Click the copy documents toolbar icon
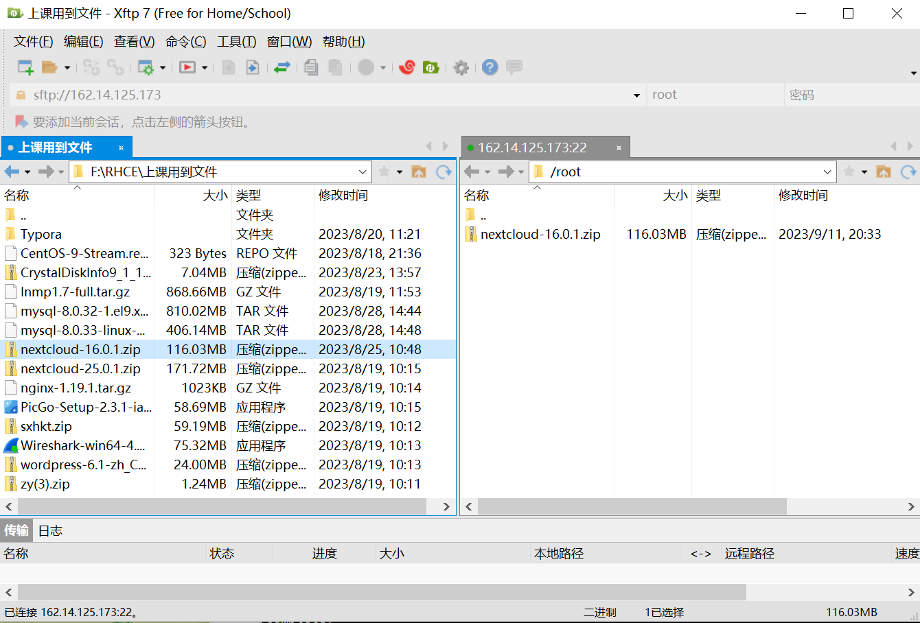This screenshot has width=920, height=623. 311,67
